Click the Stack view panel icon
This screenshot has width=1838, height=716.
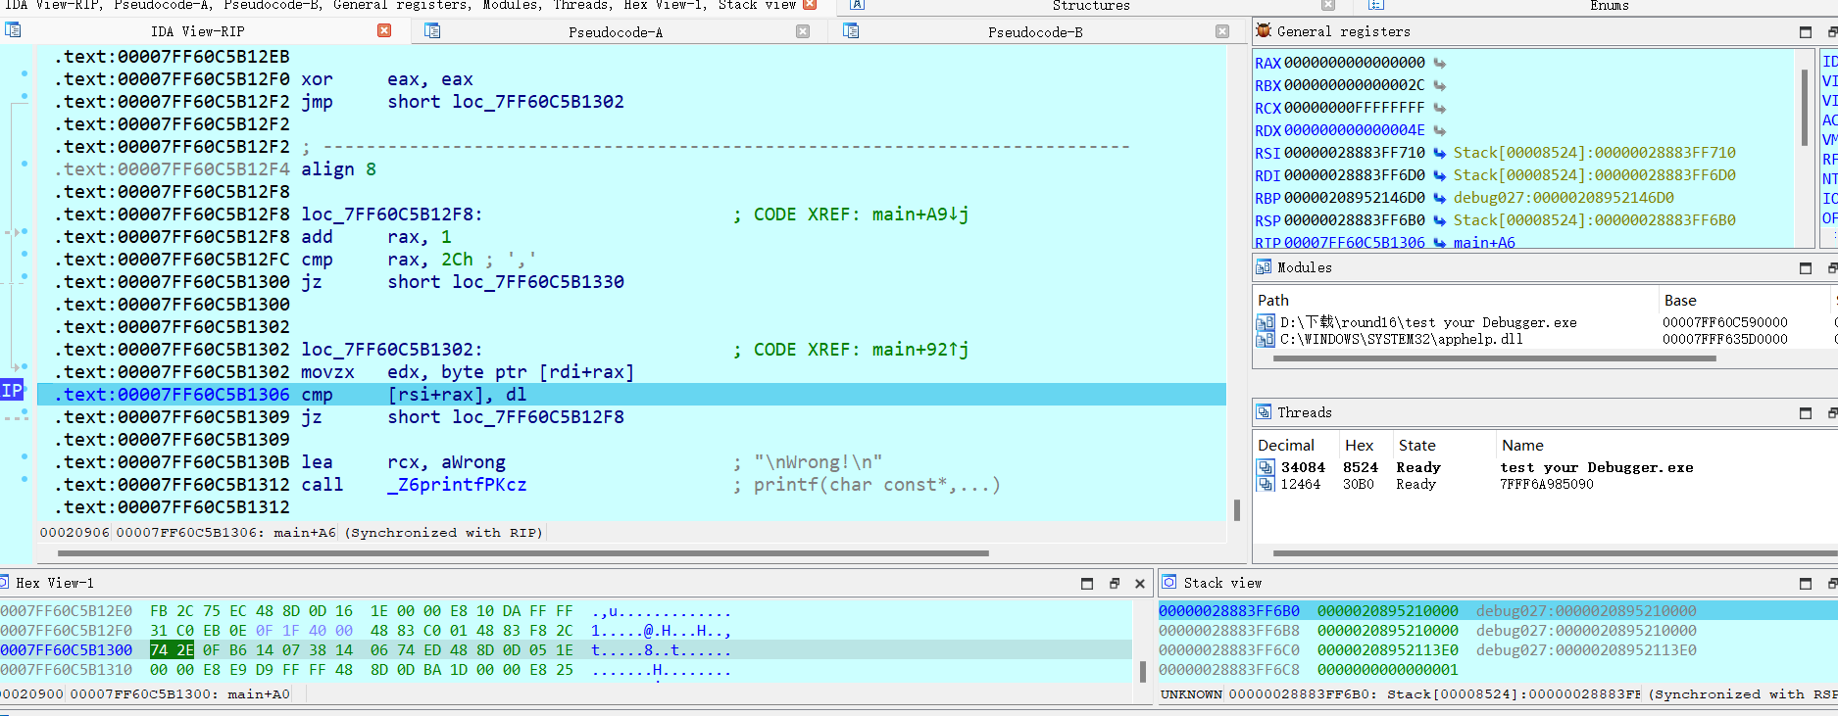point(1168,582)
